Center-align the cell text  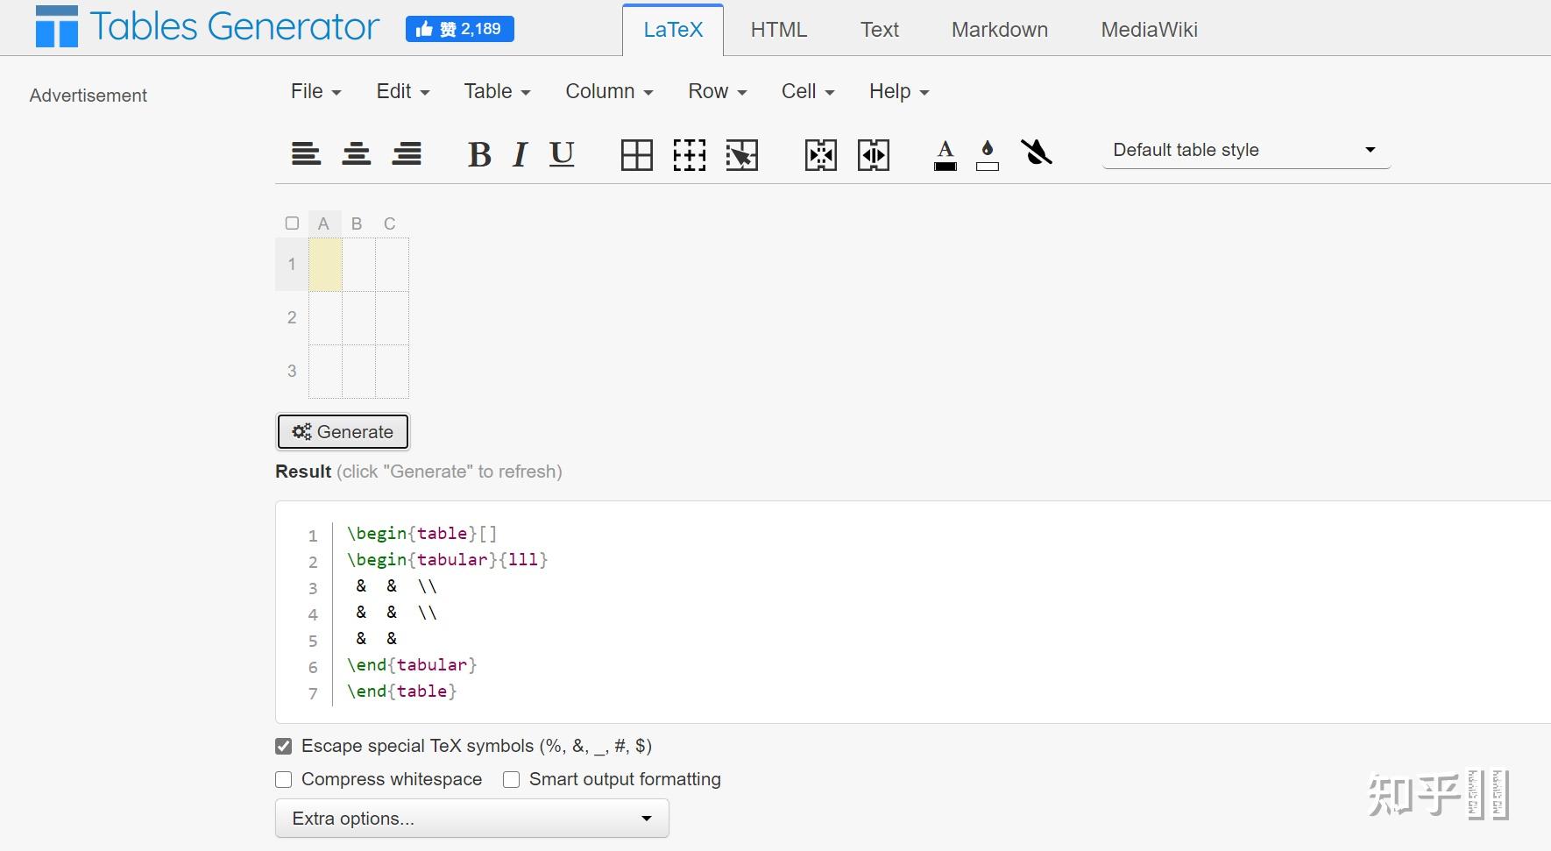point(356,154)
